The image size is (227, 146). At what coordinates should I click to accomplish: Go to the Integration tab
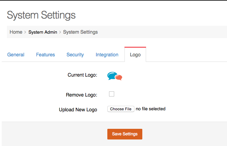107,55
